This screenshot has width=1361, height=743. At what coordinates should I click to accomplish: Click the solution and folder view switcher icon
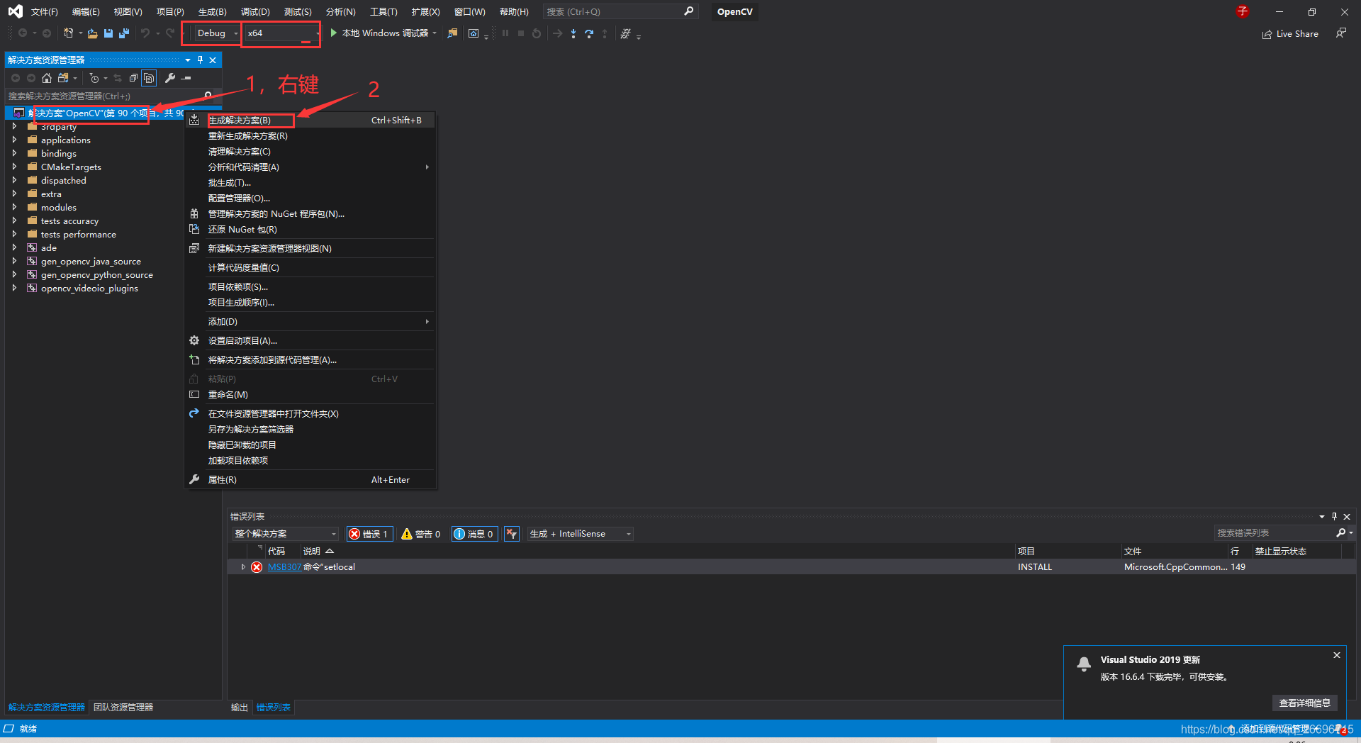63,78
